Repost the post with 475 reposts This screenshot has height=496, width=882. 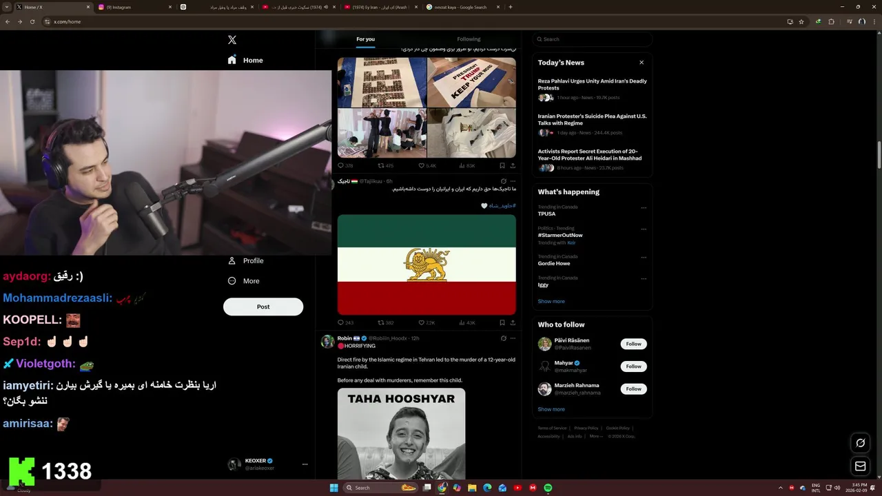tap(385, 165)
